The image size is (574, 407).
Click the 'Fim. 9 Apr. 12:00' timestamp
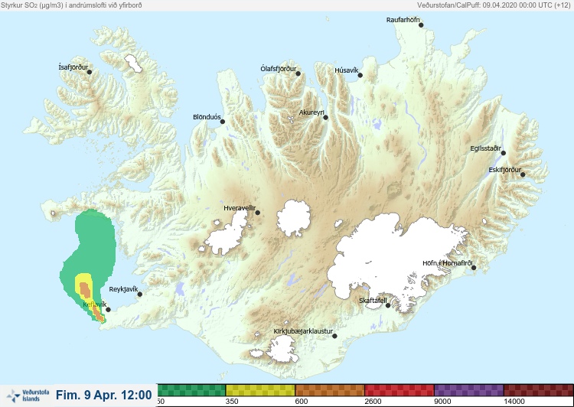tap(104, 395)
